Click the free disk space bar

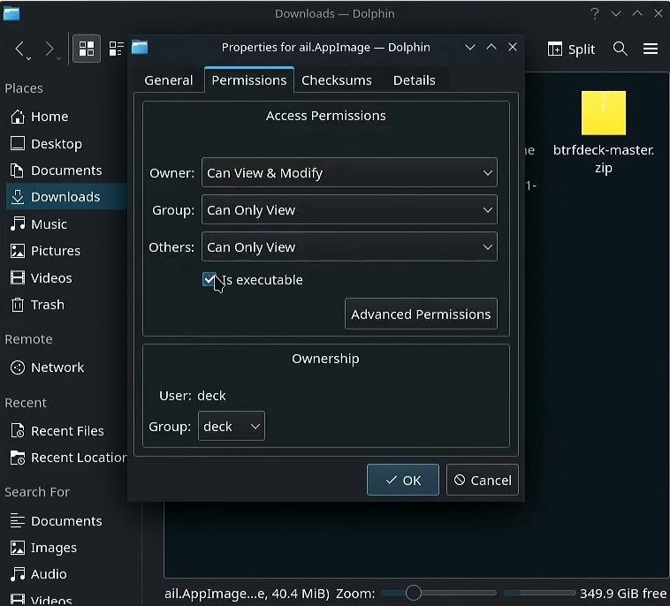[x=540, y=593]
